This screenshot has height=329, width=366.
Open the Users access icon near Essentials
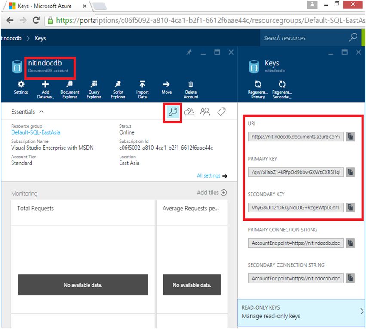click(205, 111)
